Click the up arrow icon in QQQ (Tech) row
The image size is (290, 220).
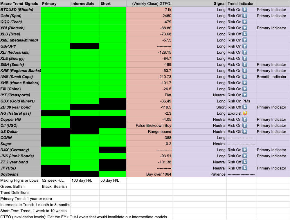[245, 22]
